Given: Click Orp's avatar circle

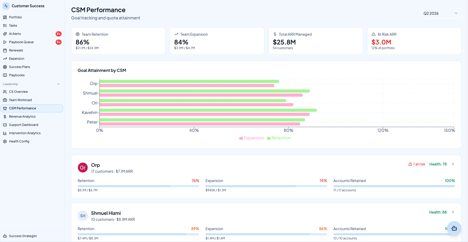Looking at the screenshot, I should click(83, 168).
